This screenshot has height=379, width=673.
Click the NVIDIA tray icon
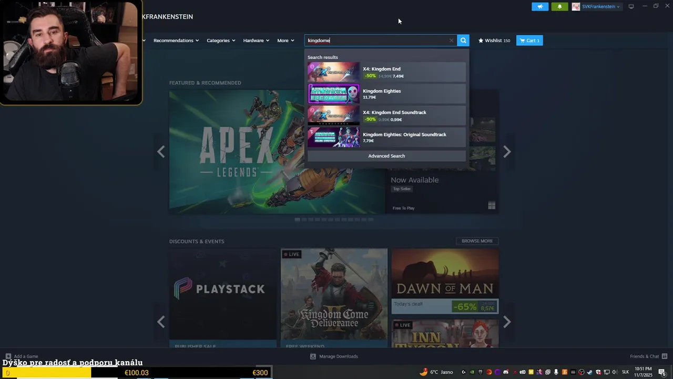coord(472,372)
